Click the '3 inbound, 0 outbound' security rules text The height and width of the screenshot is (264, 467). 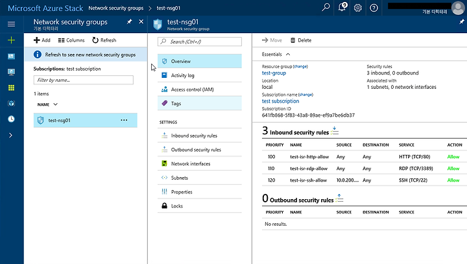[x=392, y=73]
